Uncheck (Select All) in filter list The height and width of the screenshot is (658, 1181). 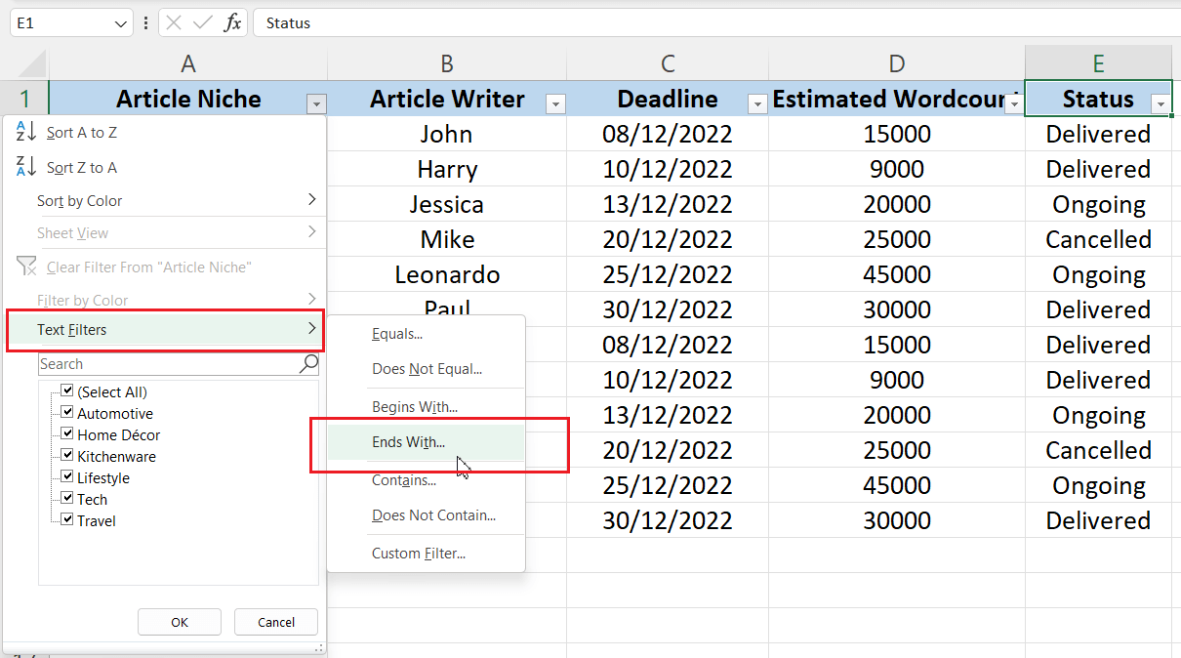66,391
